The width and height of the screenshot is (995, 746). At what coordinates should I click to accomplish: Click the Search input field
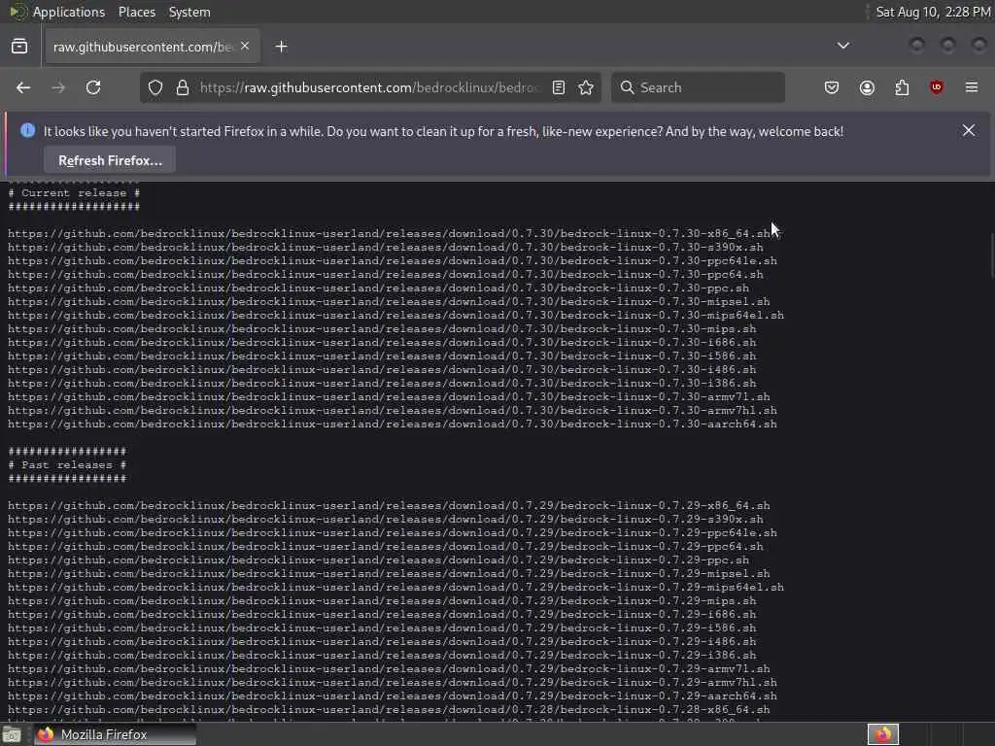point(698,87)
